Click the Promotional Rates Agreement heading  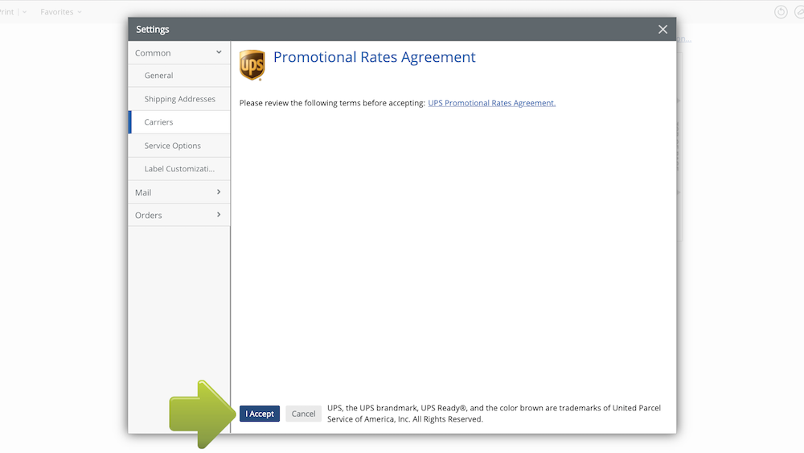pyautogui.click(x=375, y=58)
